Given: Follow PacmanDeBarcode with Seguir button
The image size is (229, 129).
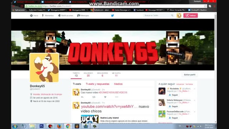Looking at the screenshot, I should tap(173, 118).
